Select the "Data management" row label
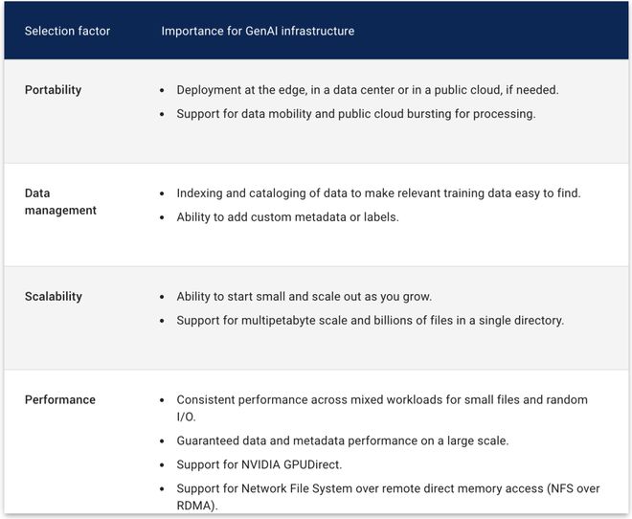Image resolution: width=632 pixels, height=519 pixels. click(x=60, y=201)
